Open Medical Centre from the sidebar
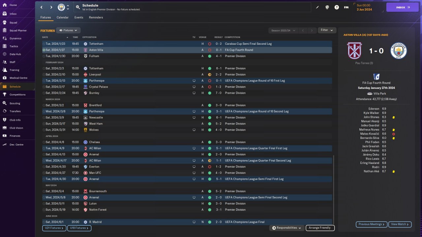This screenshot has width=422, height=237. (x=18, y=78)
